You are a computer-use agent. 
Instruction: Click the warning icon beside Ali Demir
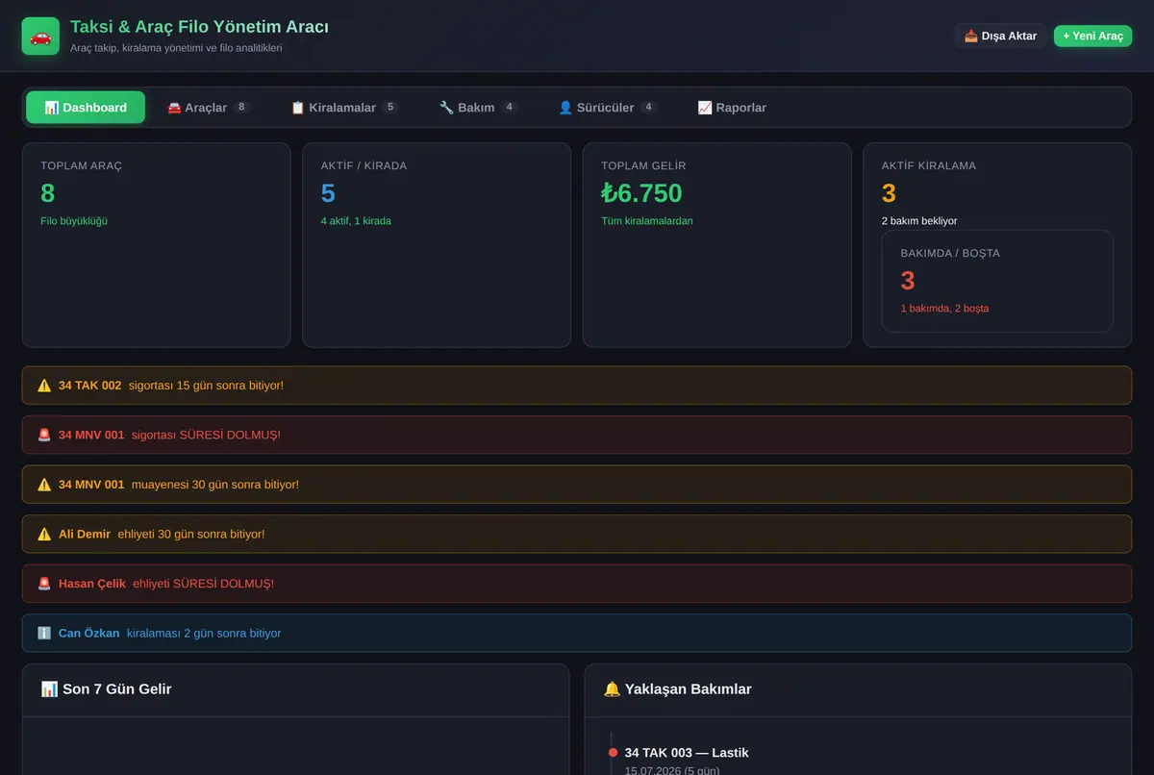pyautogui.click(x=44, y=534)
